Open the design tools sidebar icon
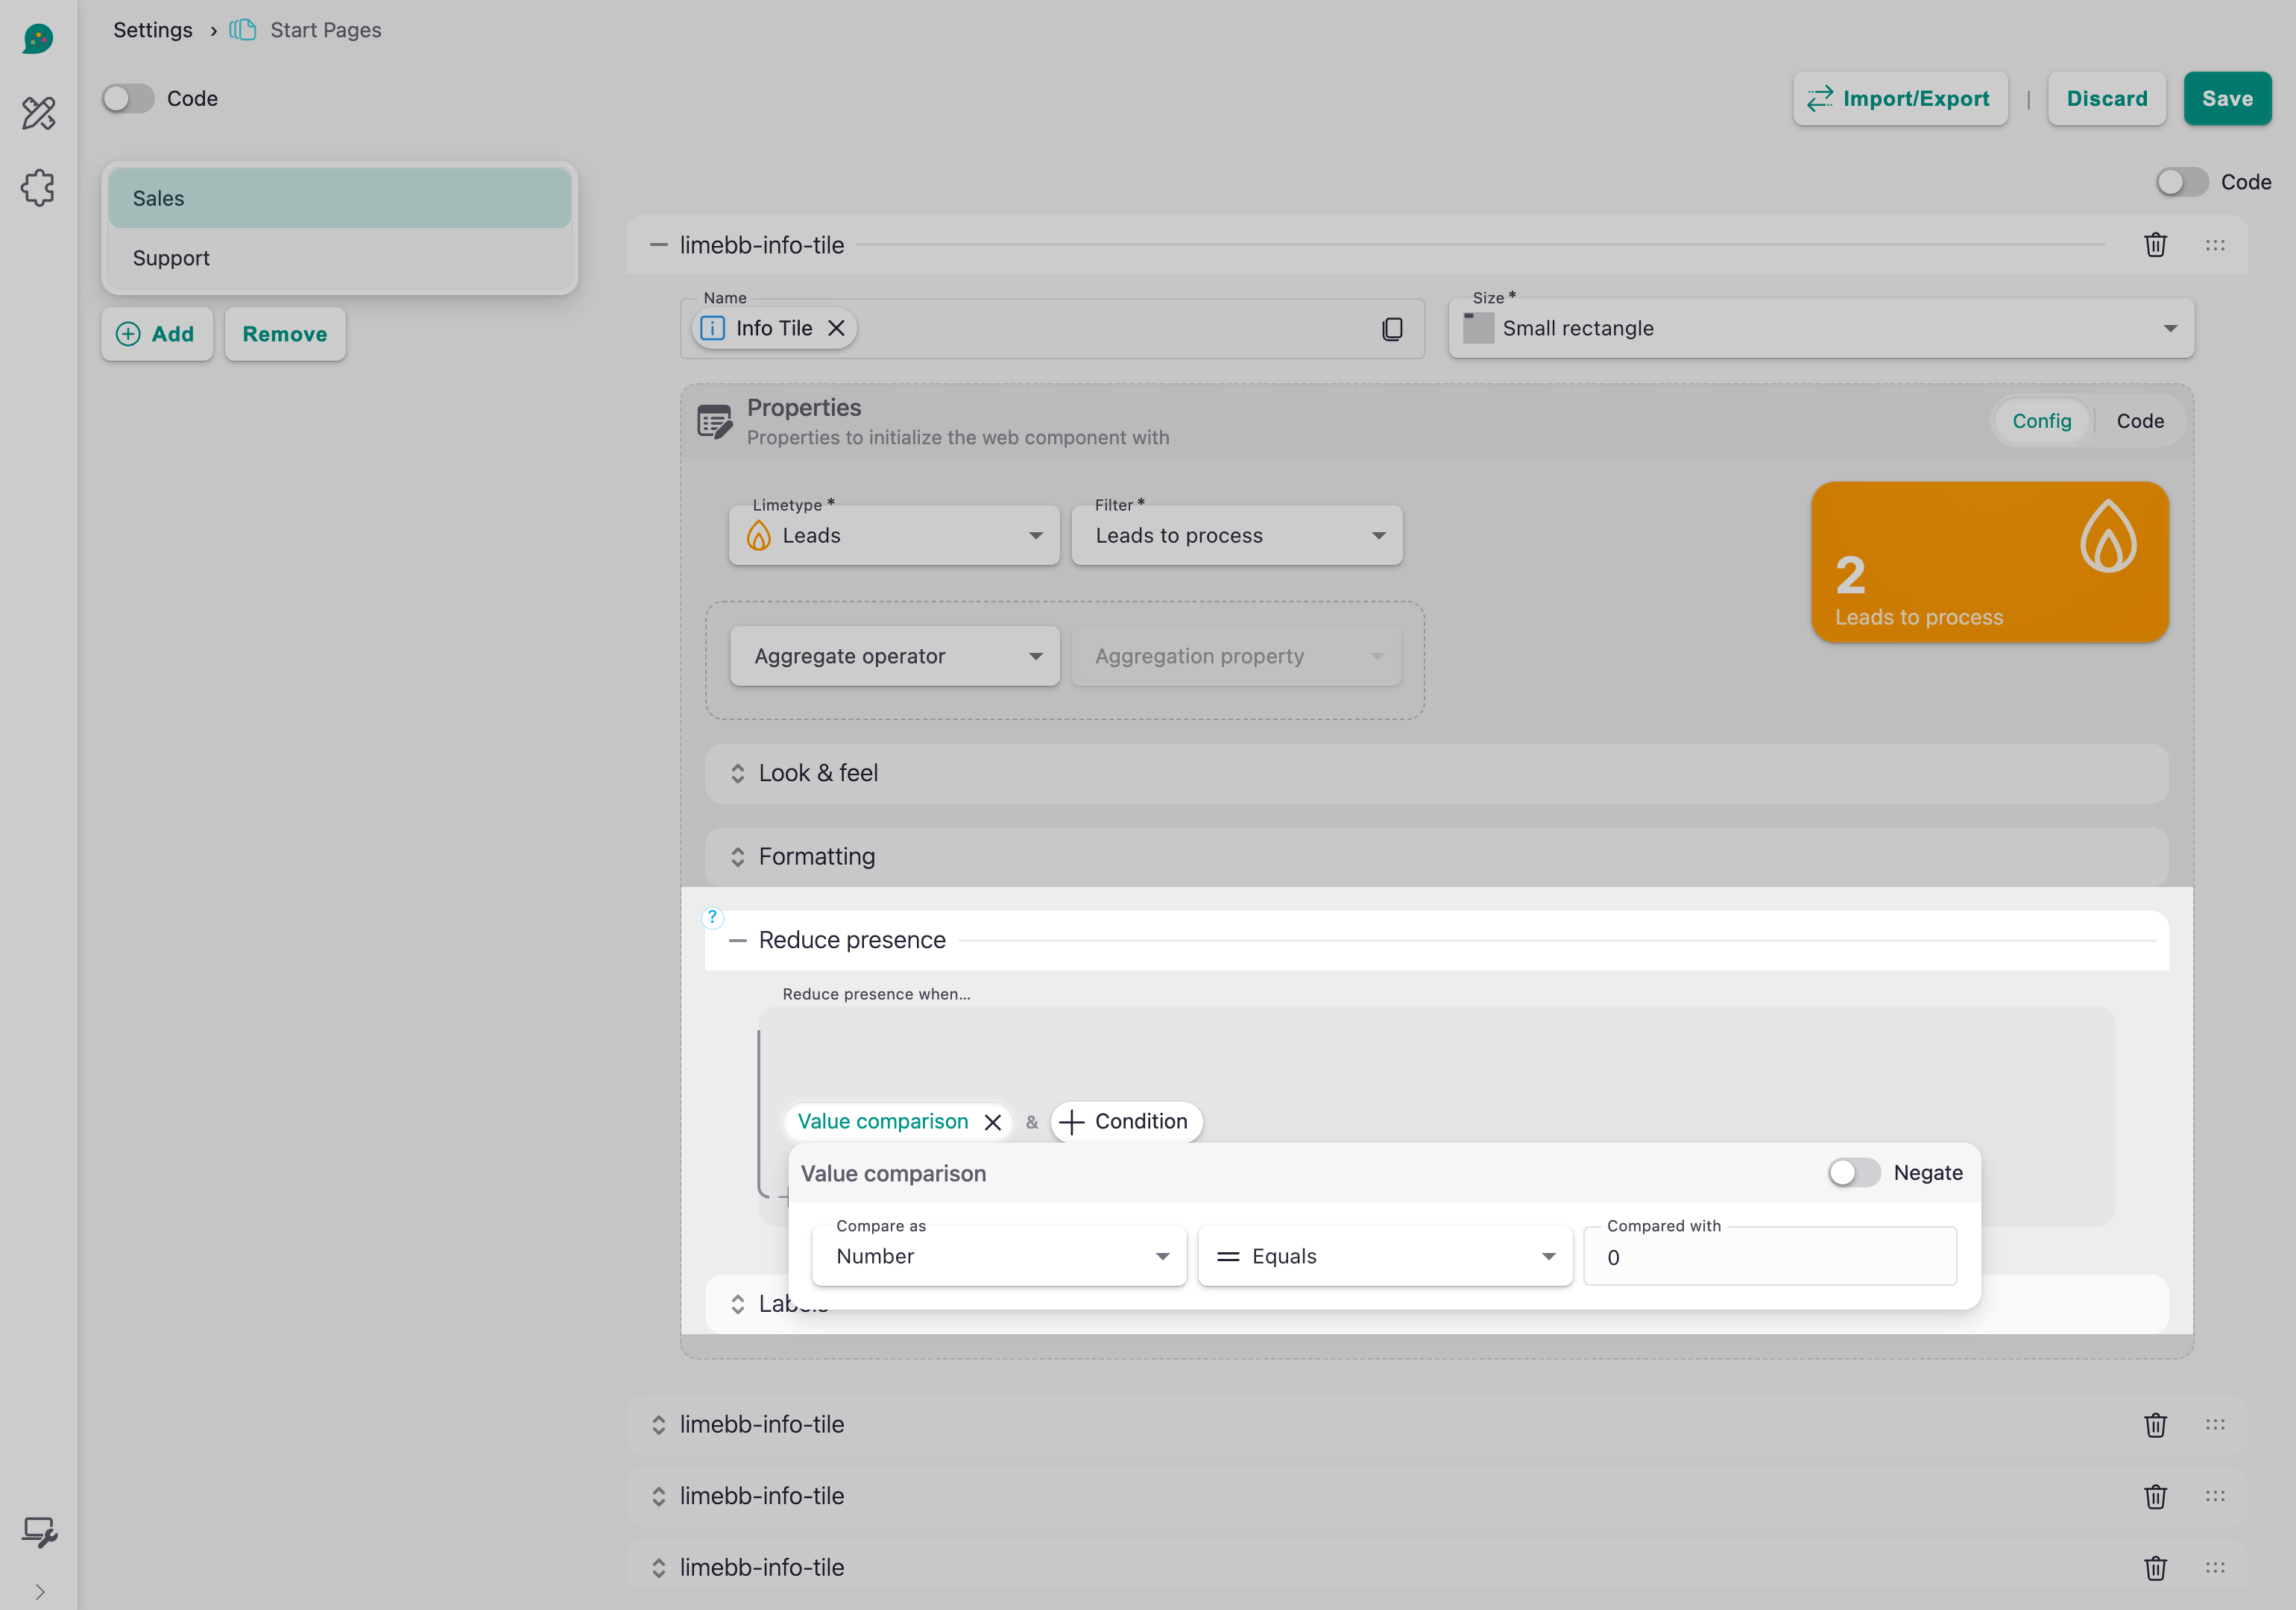 38,113
